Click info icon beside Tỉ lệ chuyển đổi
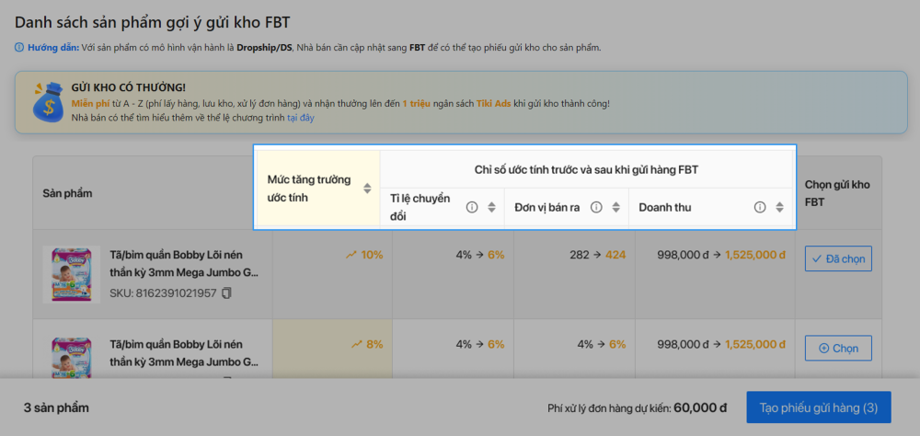920x436 pixels. 472,207
